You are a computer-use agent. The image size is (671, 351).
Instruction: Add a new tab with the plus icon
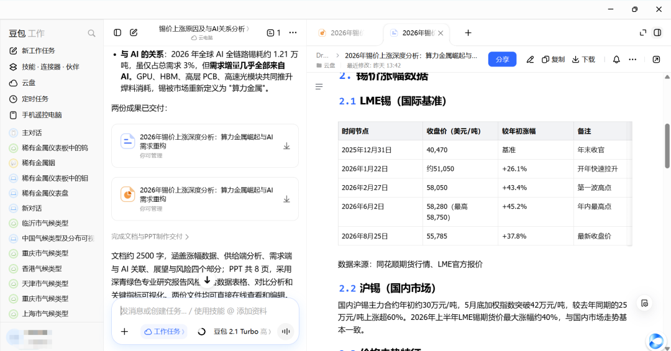[468, 33]
